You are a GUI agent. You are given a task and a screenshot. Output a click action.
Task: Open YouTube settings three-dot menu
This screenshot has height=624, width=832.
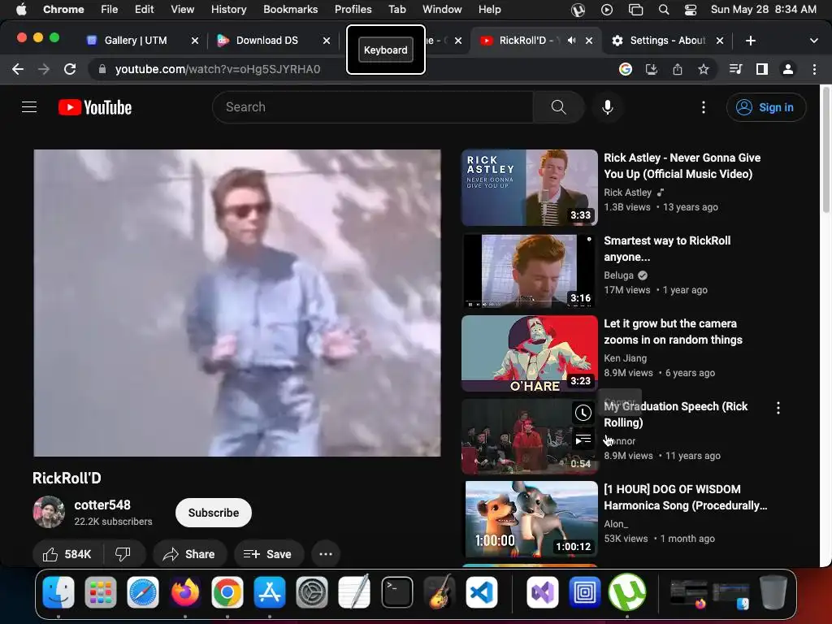coord(704,107)
